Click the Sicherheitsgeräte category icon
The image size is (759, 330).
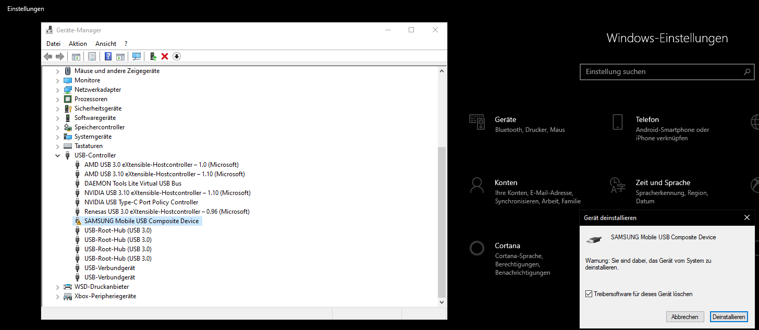[68, 108]
